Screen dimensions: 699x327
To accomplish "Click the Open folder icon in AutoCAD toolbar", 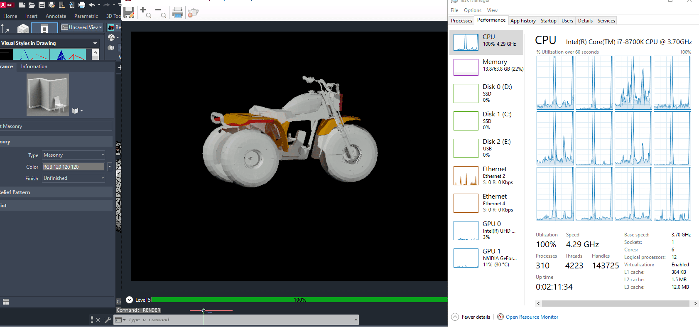I will 32,5.
